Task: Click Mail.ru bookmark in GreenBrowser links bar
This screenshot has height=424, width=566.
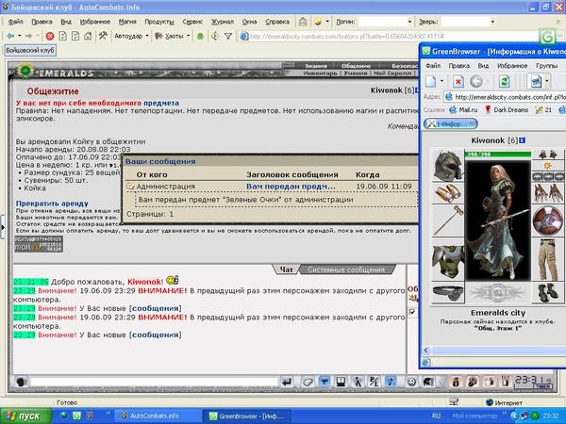Action: [x=463, y=110]
